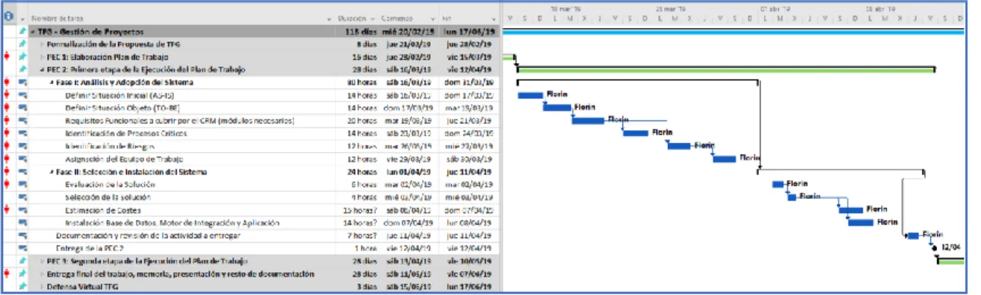Expand the Defensa Virtual TFG task
Viewport: 981px width, 295px height.
pyautogui.click(x=42, y=287)
